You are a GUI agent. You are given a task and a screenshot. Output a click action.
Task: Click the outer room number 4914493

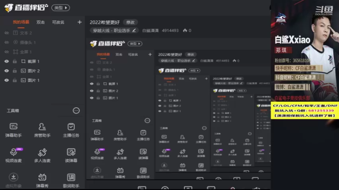pos(170,30)
